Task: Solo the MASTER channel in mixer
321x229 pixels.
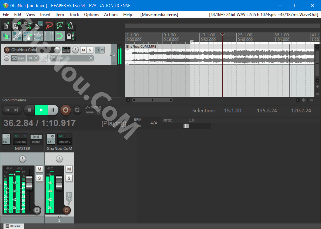Action: pyautogui.click(x=40, y=178)
